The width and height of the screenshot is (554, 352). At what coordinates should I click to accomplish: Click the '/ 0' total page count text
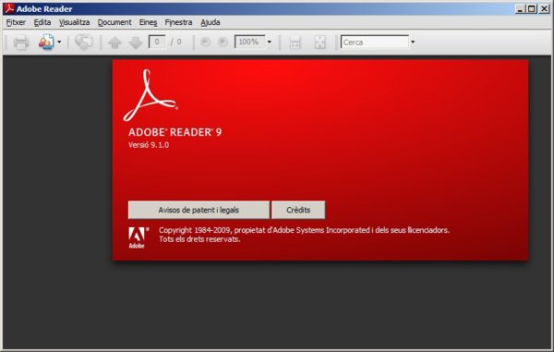coord(176,42)
